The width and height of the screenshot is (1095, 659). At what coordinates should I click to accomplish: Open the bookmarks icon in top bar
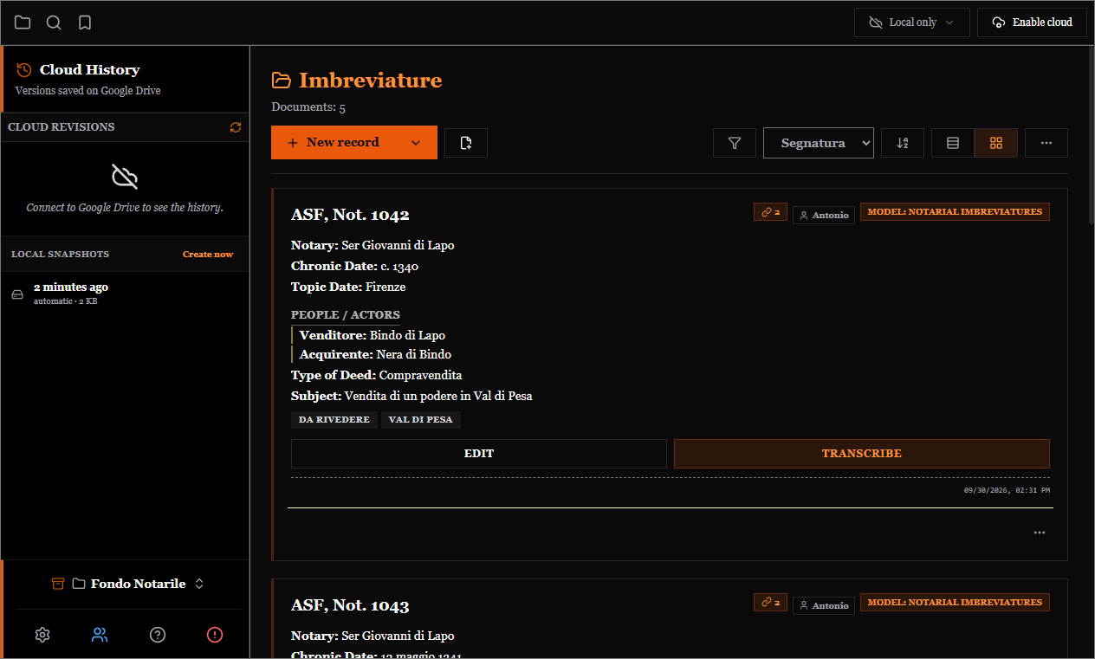coord(85,23)
